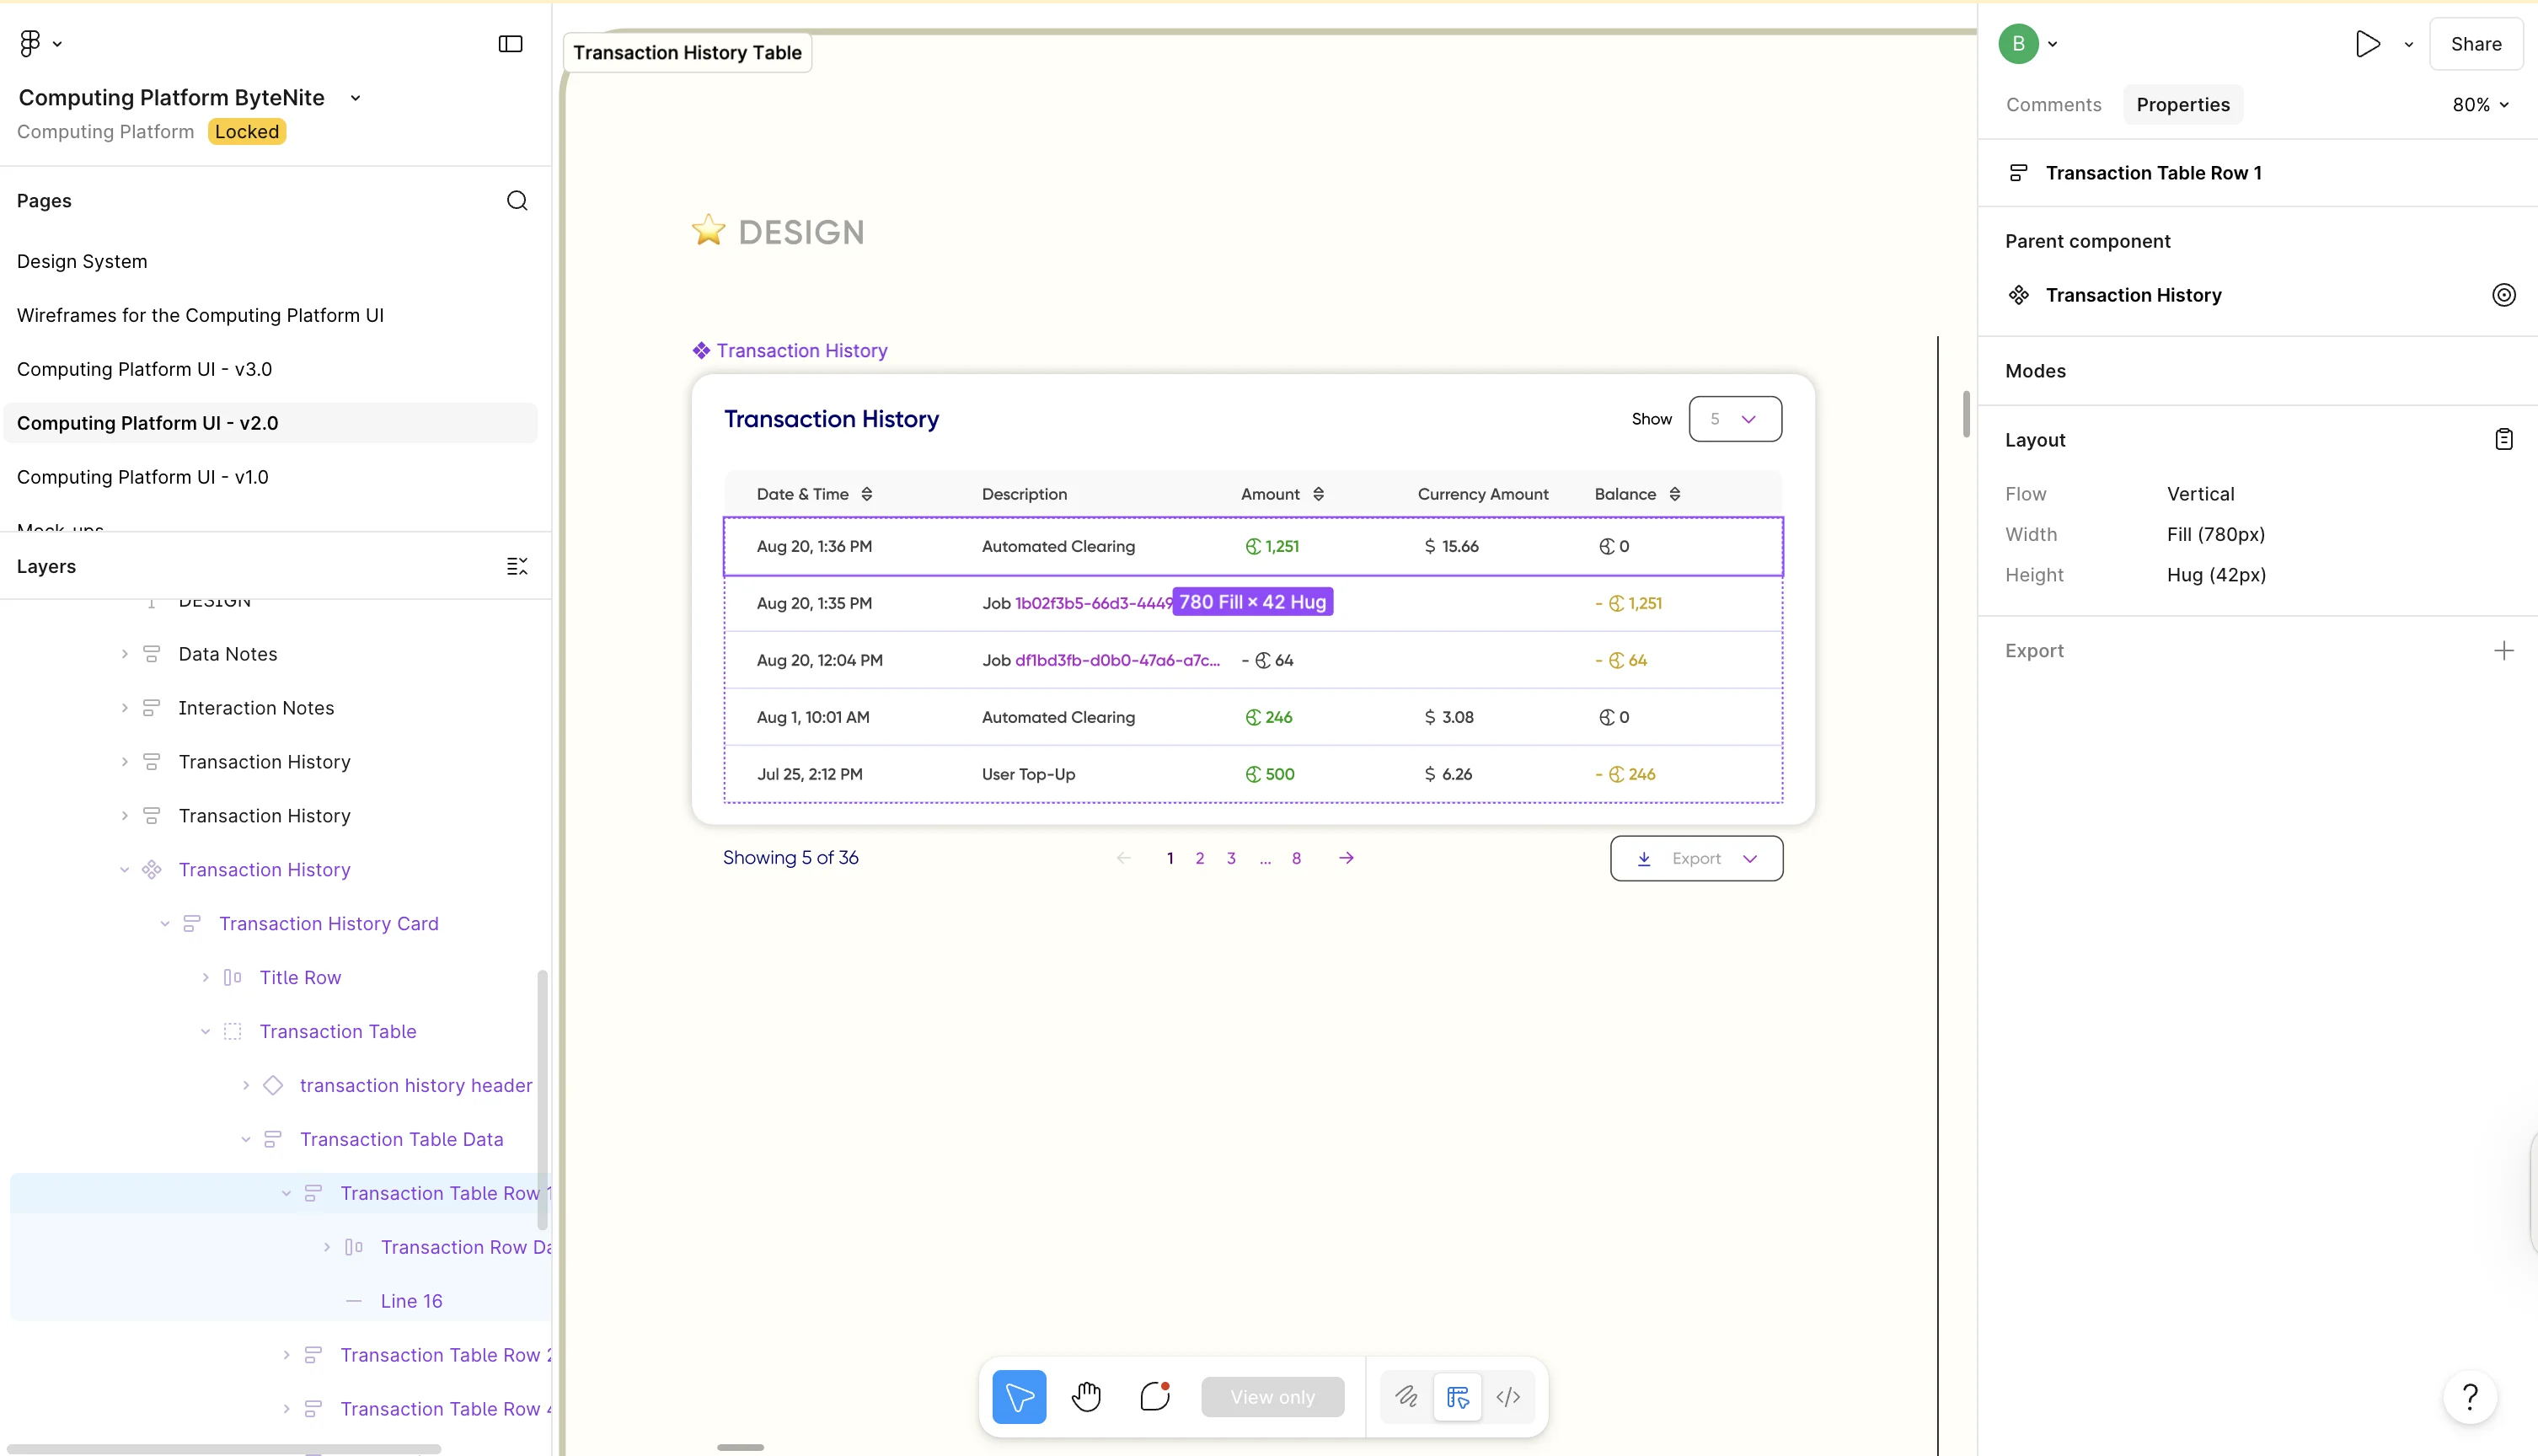Collapse the Transaction History Card layer

click(x=165, y=924)
